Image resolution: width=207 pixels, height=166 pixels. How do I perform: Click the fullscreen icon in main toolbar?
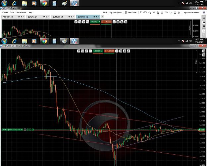tap(179, 13)
